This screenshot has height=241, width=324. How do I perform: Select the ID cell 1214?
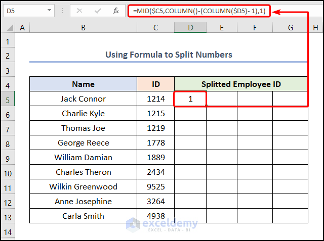click(x=155, y=99)
